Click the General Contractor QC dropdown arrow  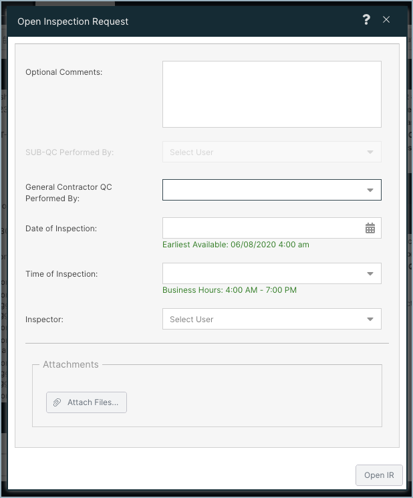[370, 190]
